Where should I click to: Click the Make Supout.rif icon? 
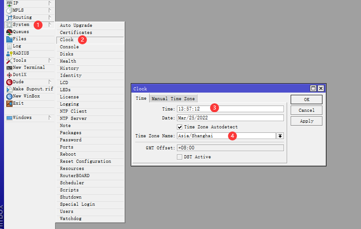pyautogui.click(x=9, y=89)
